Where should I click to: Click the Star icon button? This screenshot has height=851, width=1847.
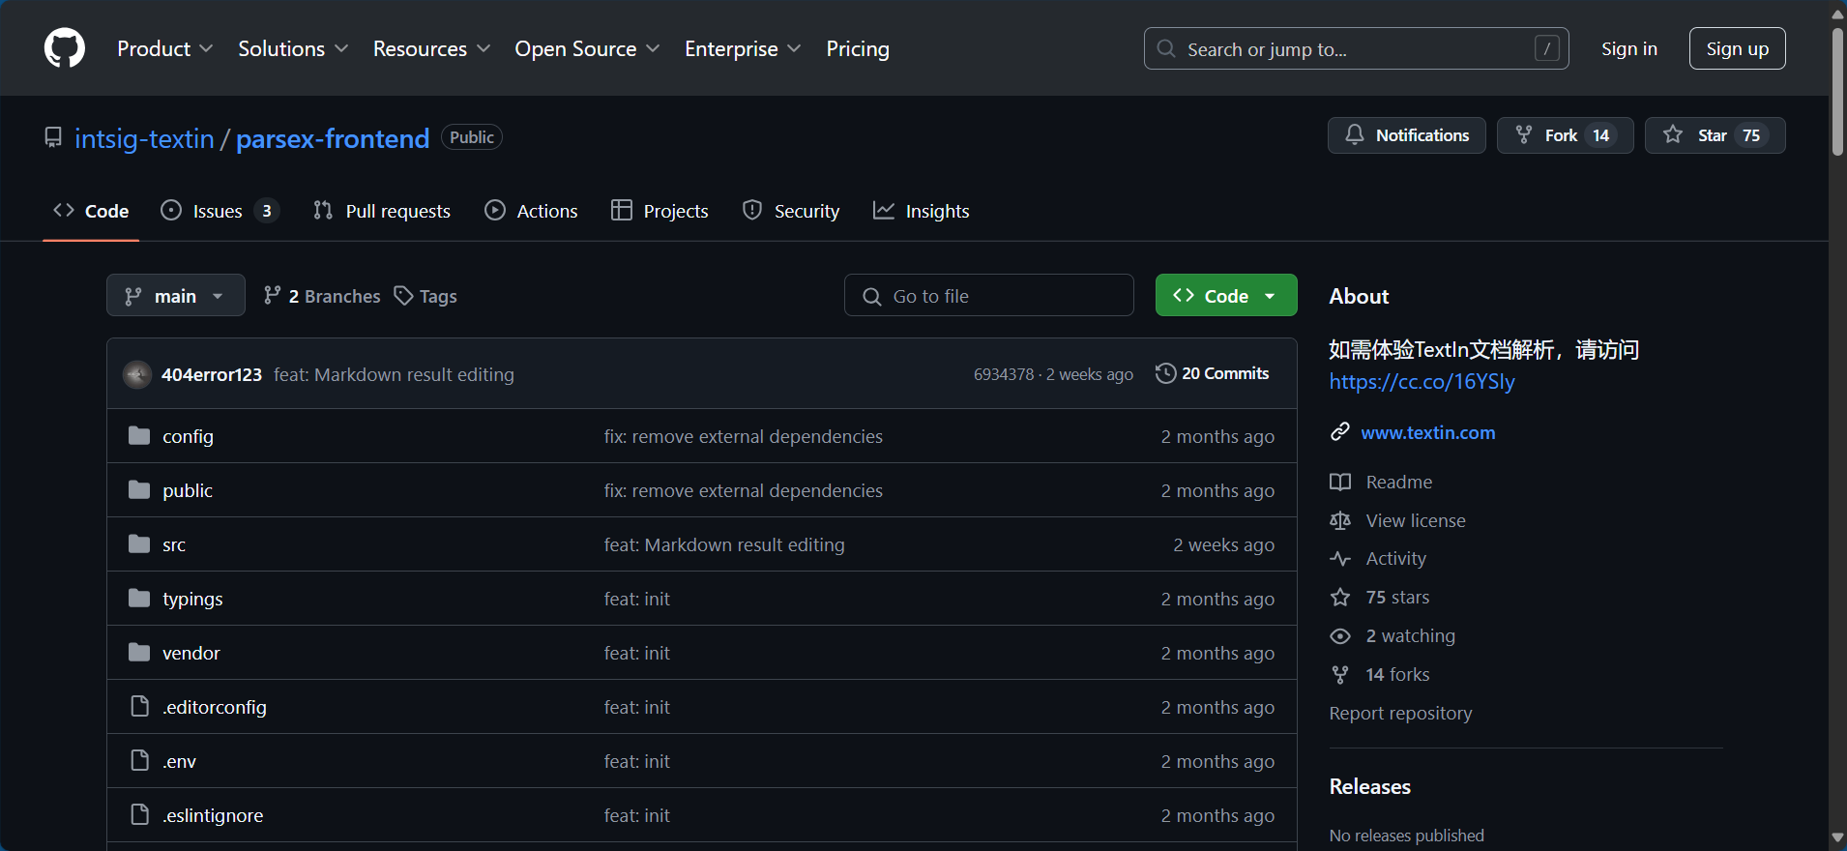point(1673,135)
